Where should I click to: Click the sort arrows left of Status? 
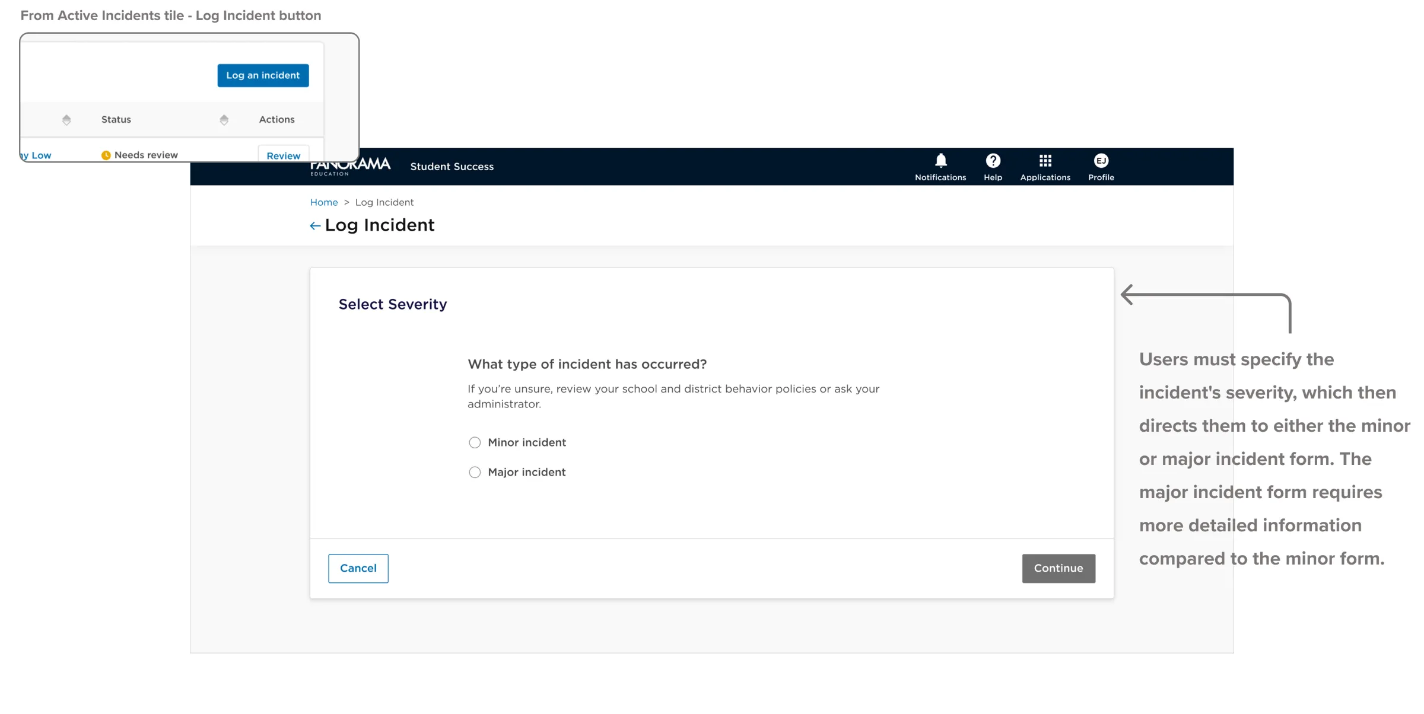pyautogui.click(x=66, y=120)
